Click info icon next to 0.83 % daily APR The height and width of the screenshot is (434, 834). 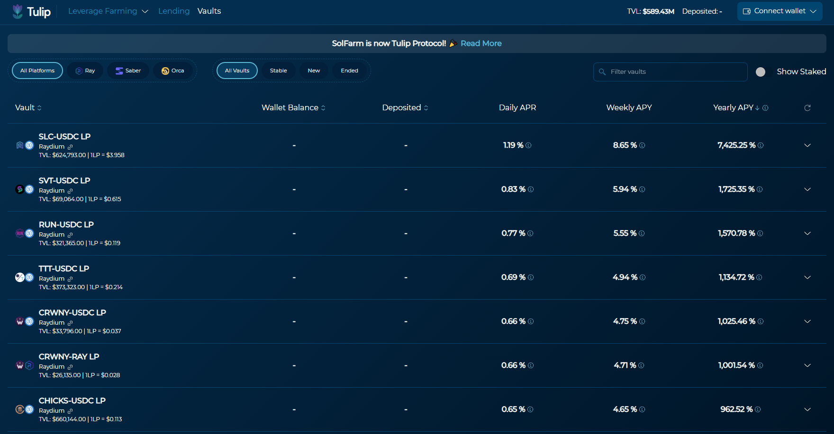pos(531,189)
